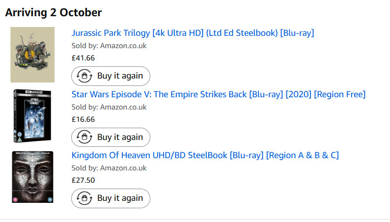Open Star Wars Episode V Empire Strikes Back link
Image resolution: width=390 pixels, height=222 pixels.
[219, 94]
